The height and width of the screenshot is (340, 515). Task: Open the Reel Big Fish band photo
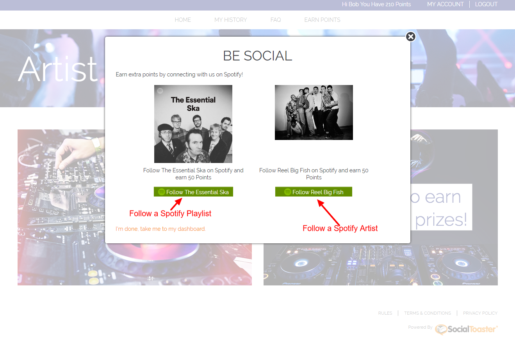click(x=314, y=112)
